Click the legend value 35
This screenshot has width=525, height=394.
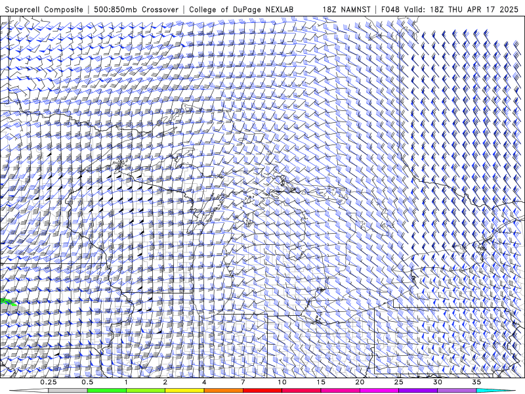pos(476,382)
